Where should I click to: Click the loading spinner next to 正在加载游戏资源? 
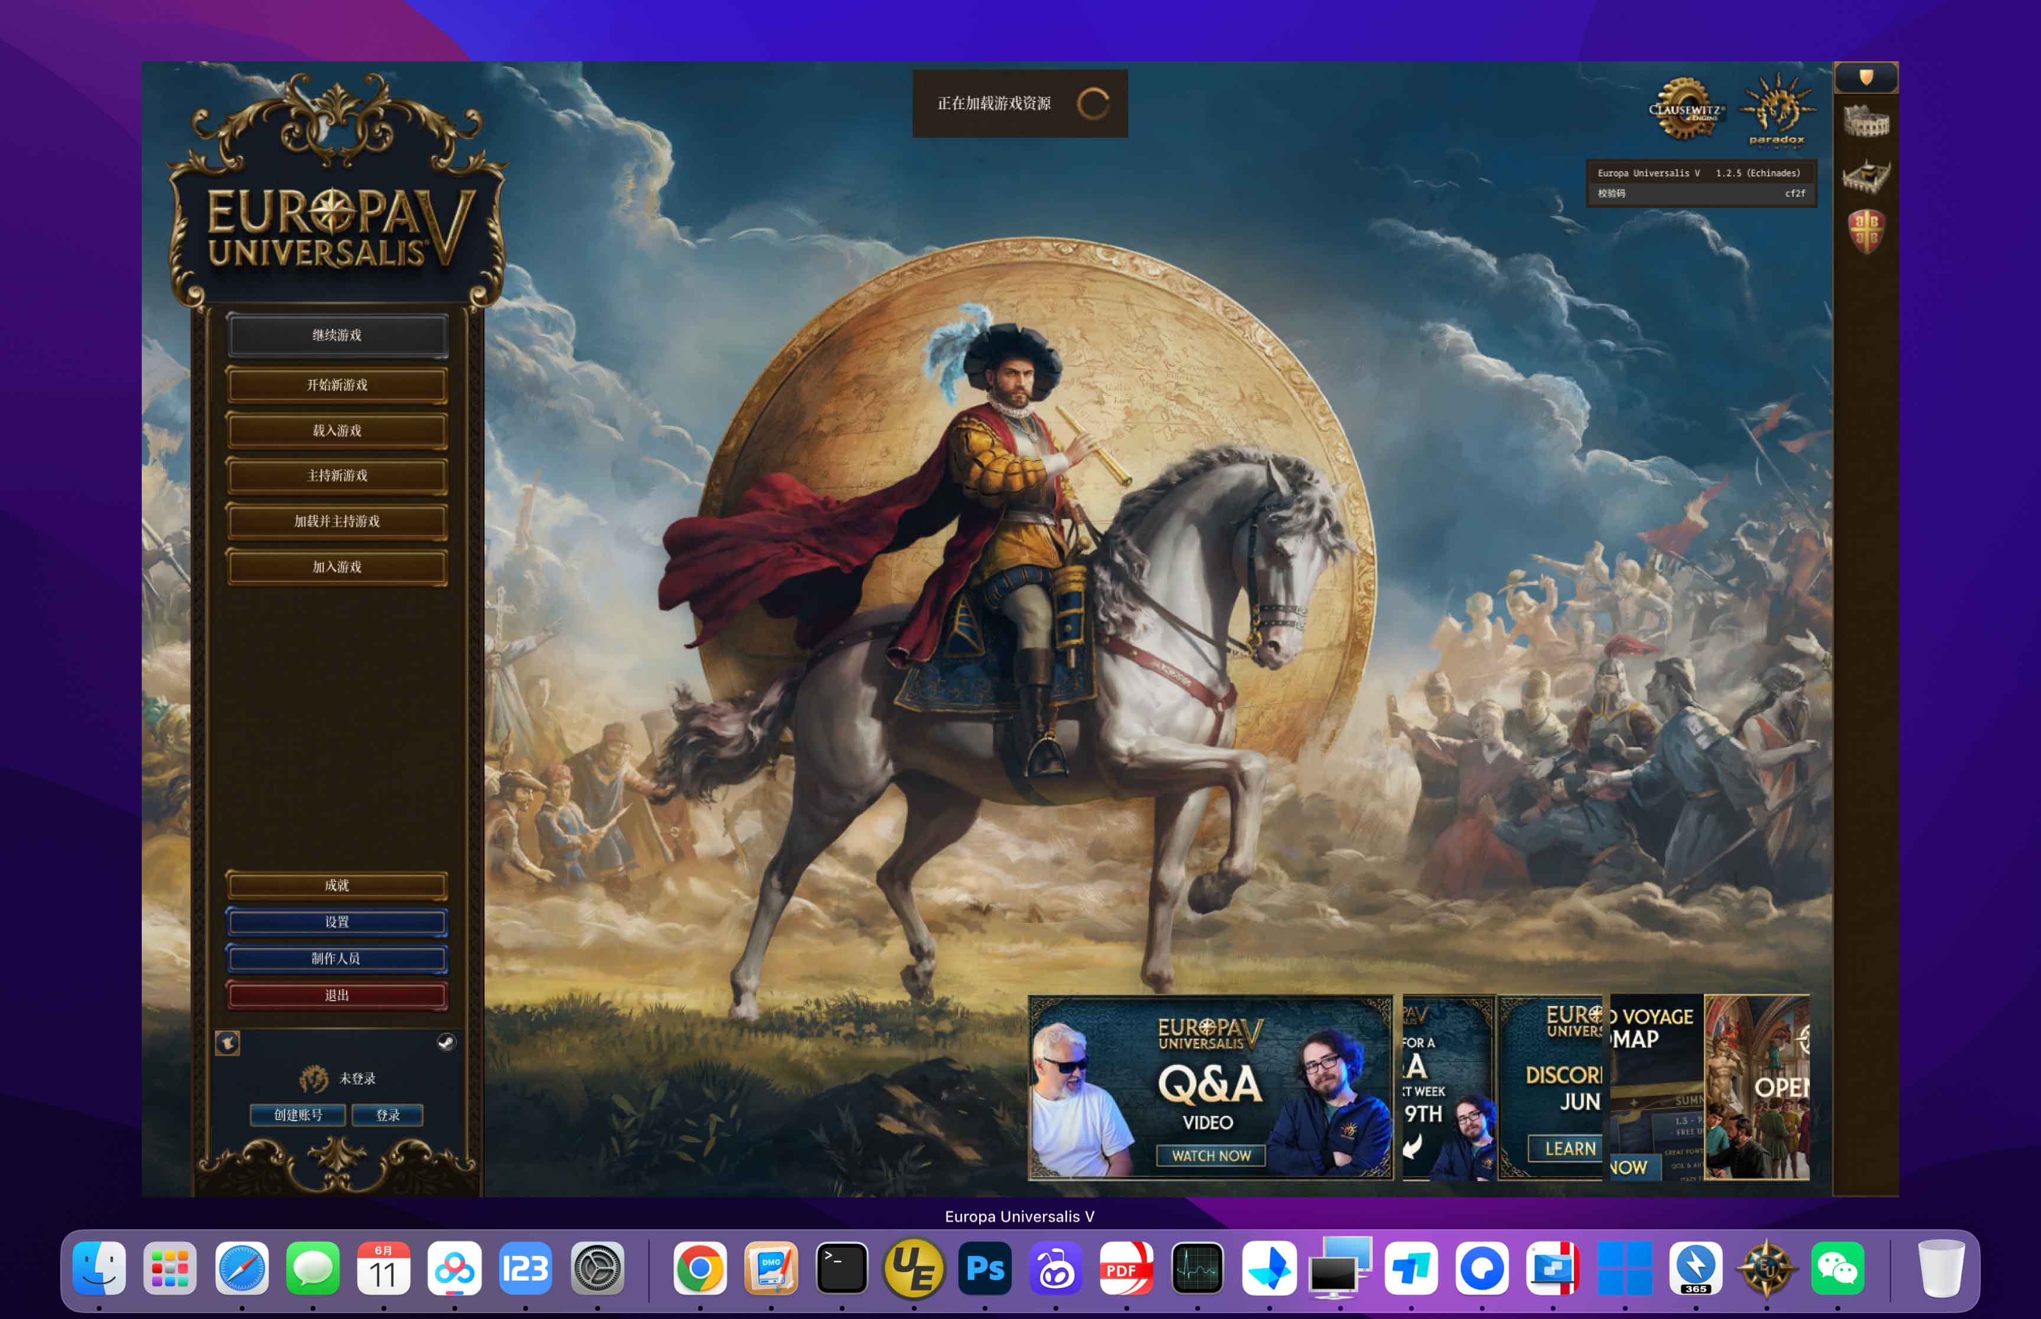click(x=1093, y=104)
